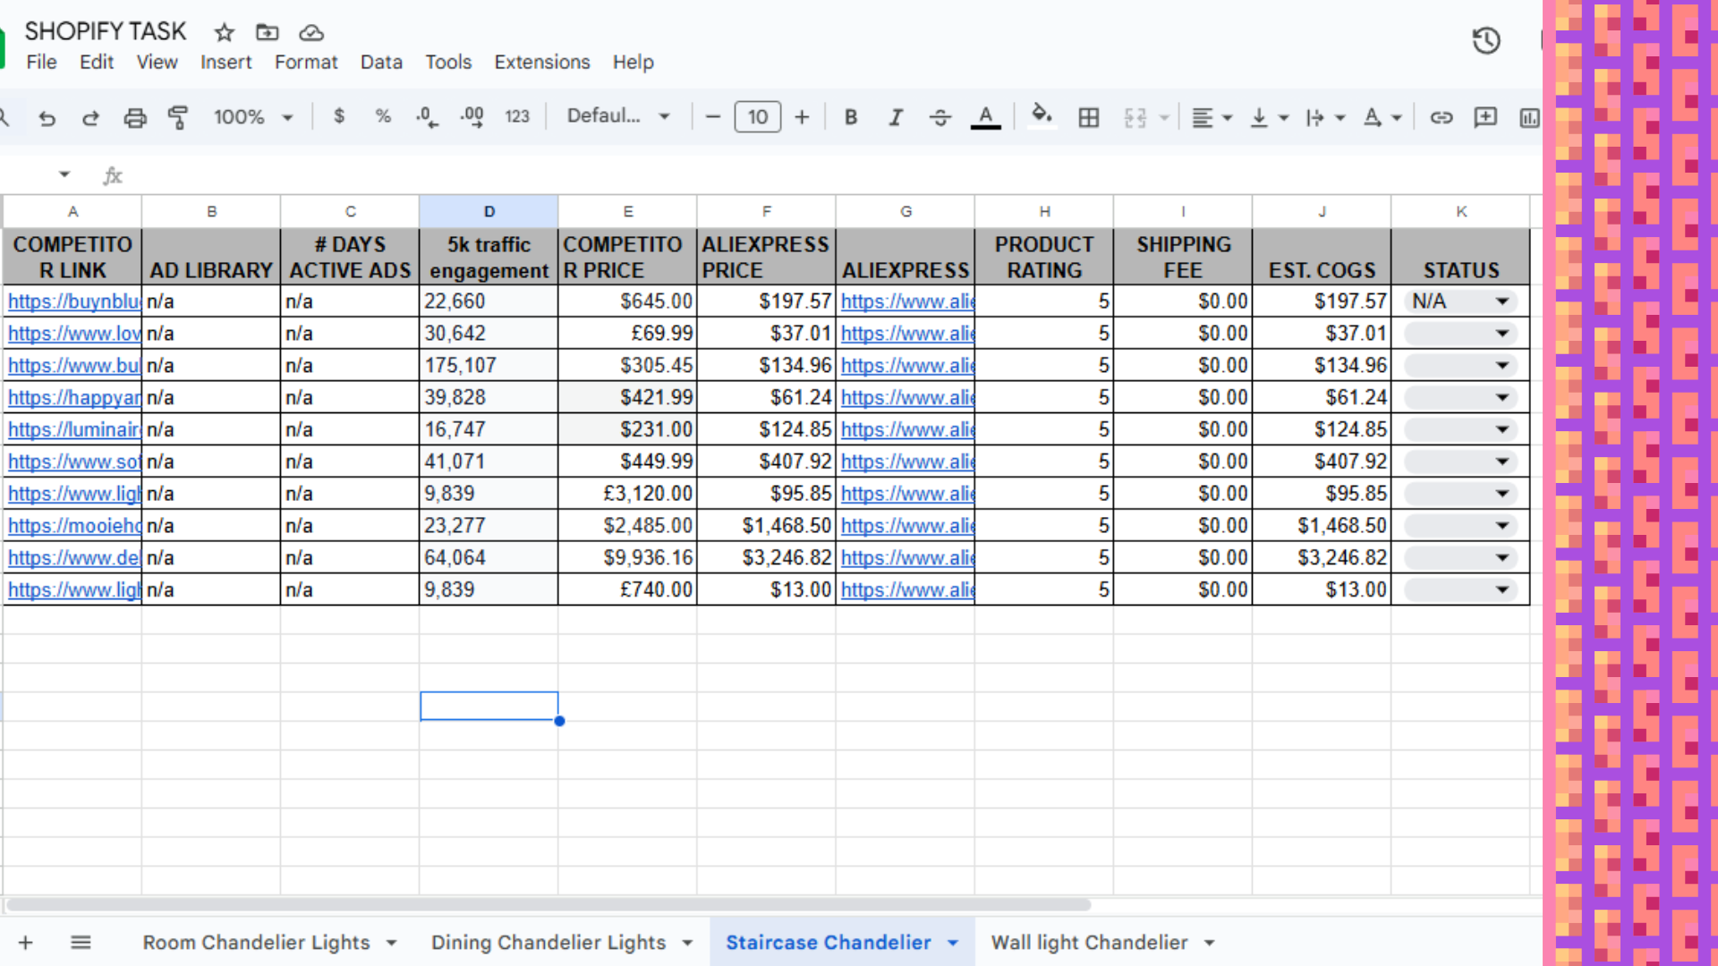The width and height of the screenshot is (1718, 966).
Task: Open version history clock icon
Action: pyautogui.click(x=1485, y=40)
